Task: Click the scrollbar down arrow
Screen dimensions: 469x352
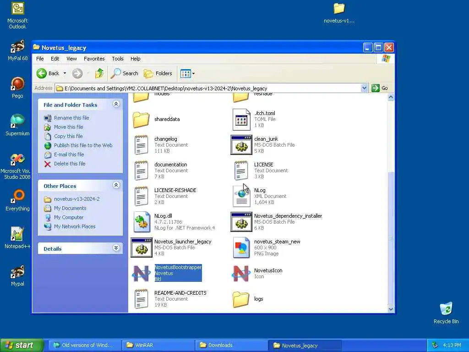Action: (x=391, y=309)
